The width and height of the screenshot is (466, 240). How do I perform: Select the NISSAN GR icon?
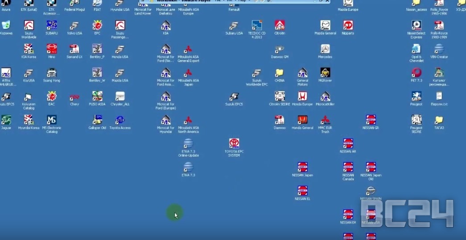[371, 120]
